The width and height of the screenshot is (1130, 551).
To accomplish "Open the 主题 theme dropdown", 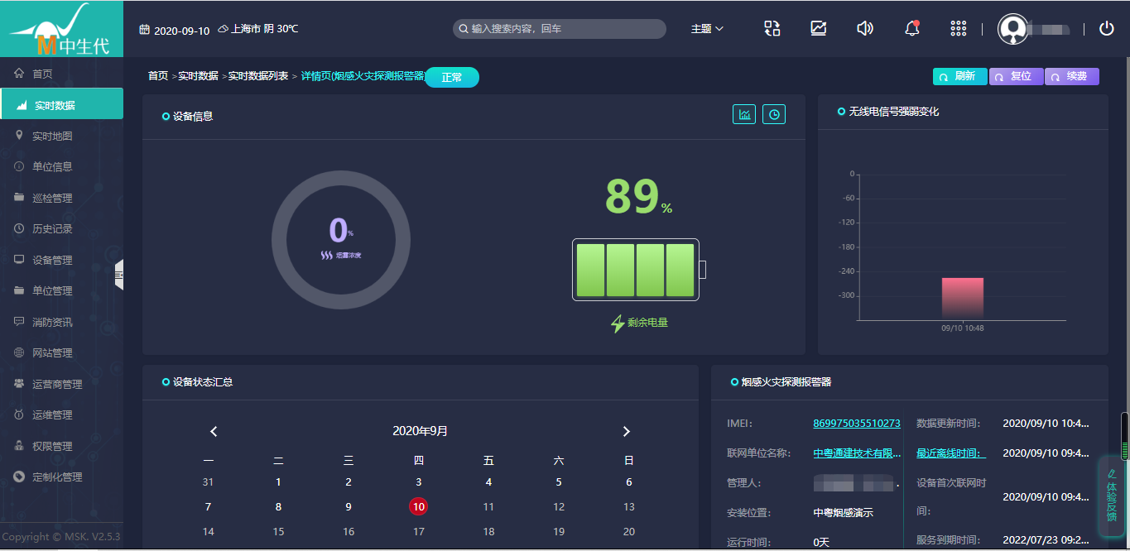I will tap(707, 29).
